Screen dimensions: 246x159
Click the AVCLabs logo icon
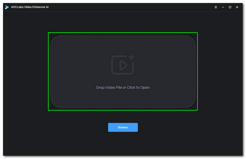pos(7,7)
